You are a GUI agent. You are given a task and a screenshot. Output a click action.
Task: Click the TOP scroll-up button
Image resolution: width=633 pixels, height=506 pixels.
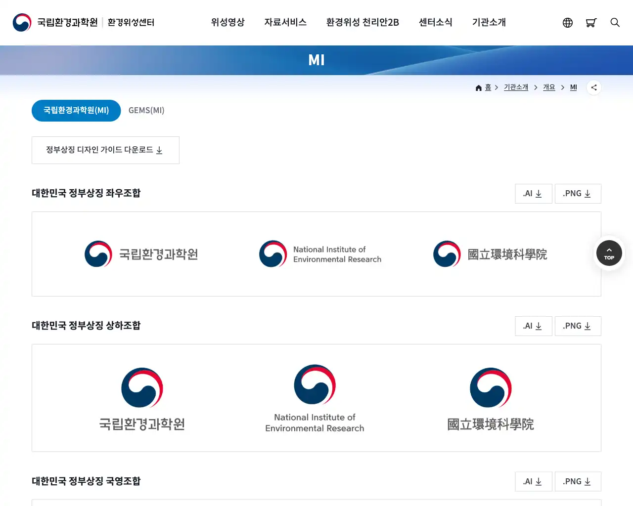pos(609,253)
